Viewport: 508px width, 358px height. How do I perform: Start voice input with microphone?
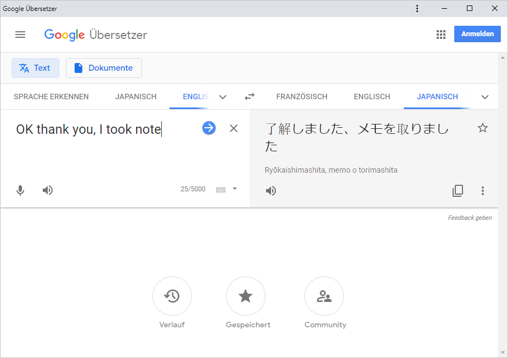20,190
